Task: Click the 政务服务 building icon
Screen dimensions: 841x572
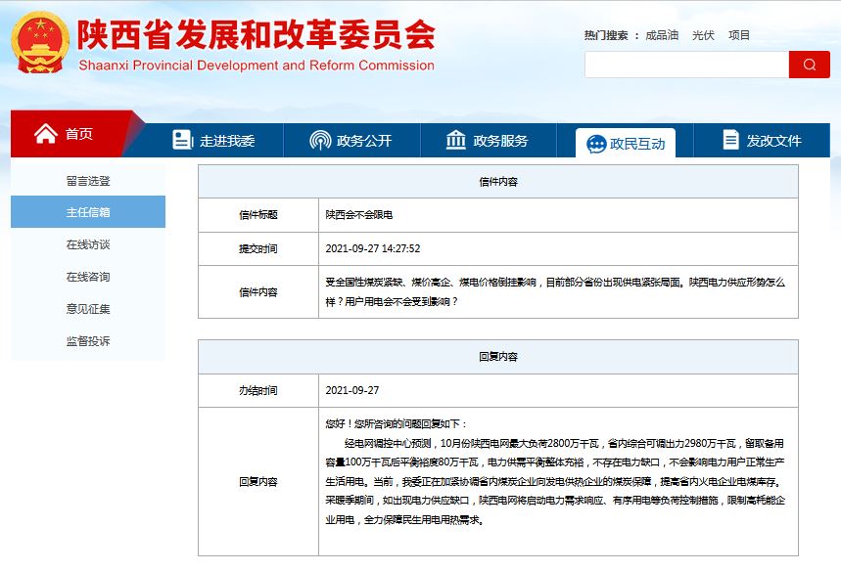Action: (455, 140)
